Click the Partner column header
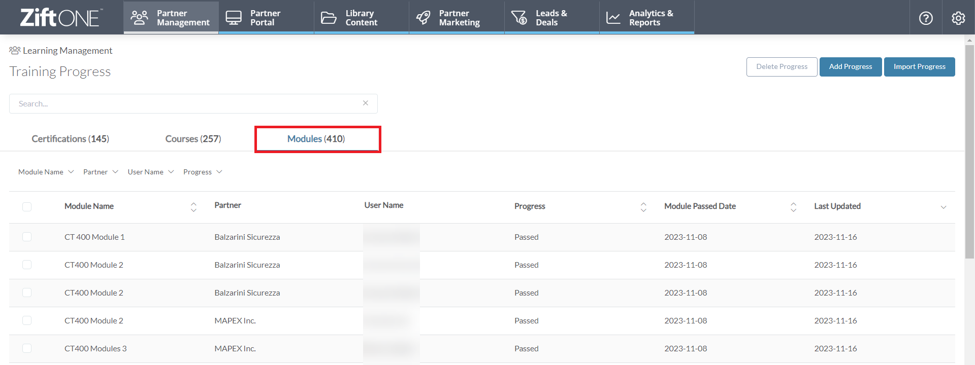 (227, 205)
